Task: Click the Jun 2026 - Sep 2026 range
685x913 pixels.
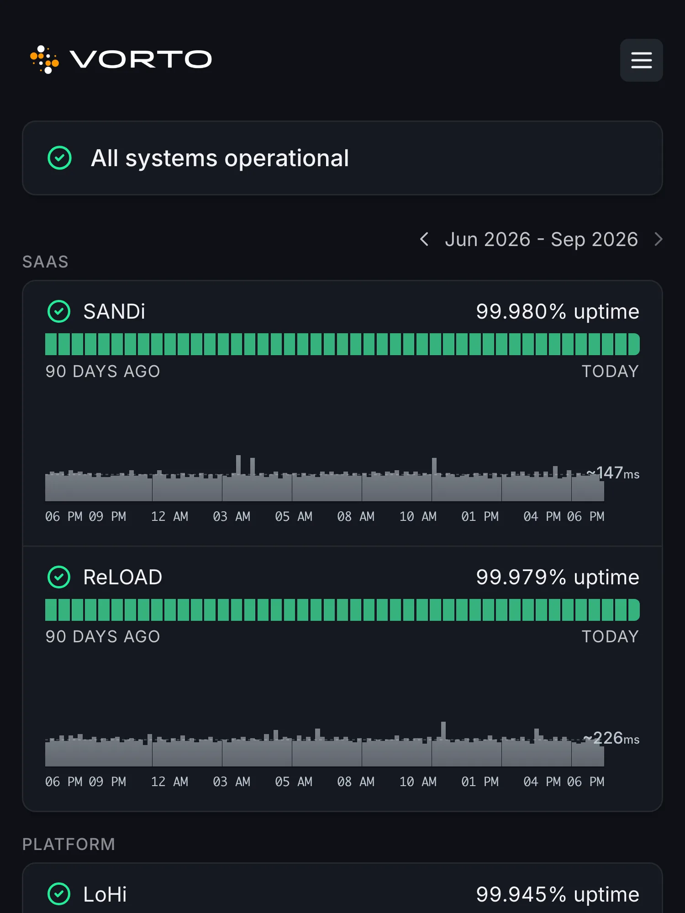Action: click(541, 239)
